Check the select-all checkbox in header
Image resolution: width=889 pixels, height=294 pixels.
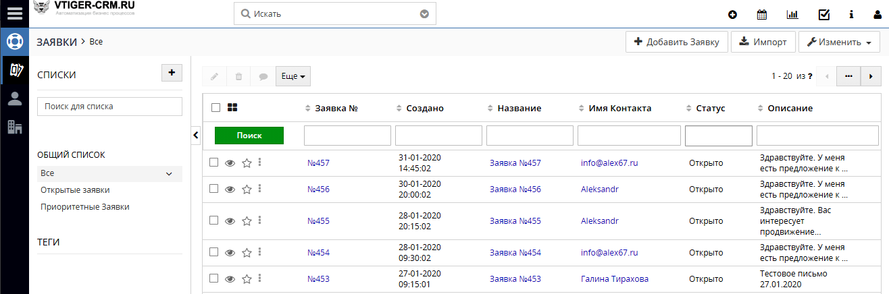coord(216,108)
